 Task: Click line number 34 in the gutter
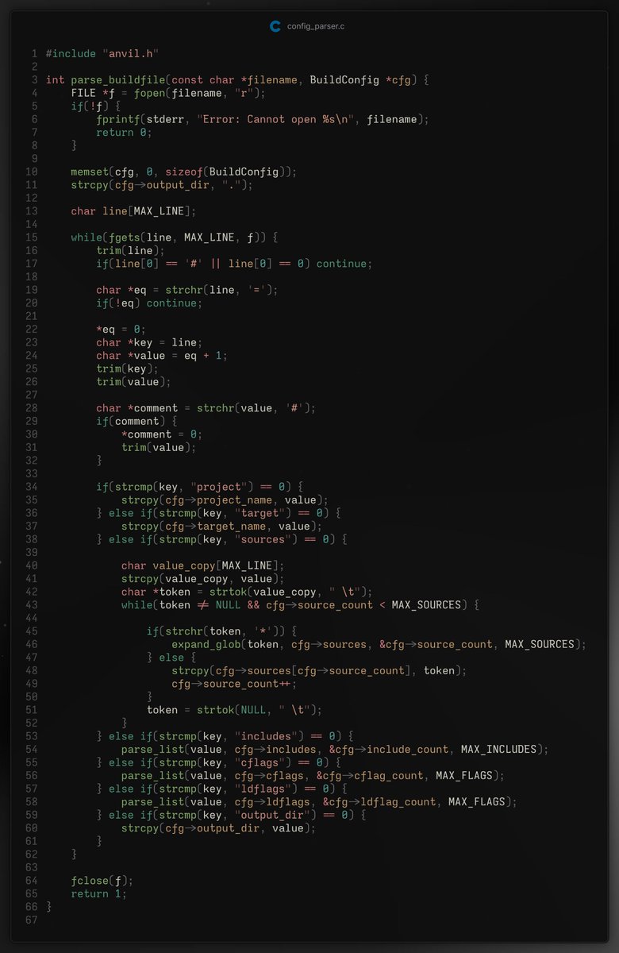coord(31,487)
